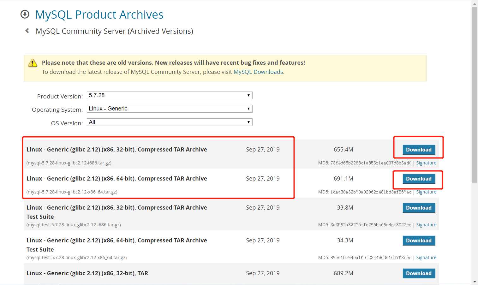478x285 pixels.
Task: Select the file name mysql-5.7.28-linux-glibc2.12-i686.tar.gz
Action: pyautogui.click(x=69, y=163)
